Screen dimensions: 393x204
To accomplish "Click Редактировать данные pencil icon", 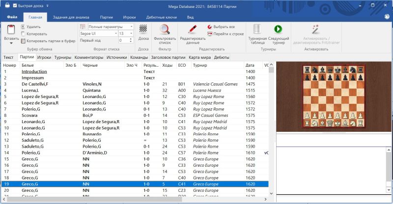I will click(x=192, y=29).
